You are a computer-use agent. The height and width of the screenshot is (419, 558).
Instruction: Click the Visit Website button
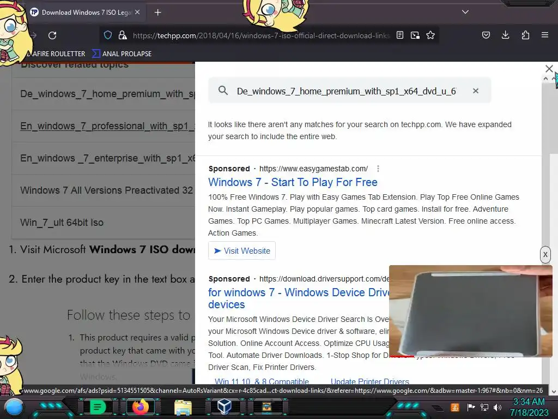pyautogui.click(x=242, y=251)
